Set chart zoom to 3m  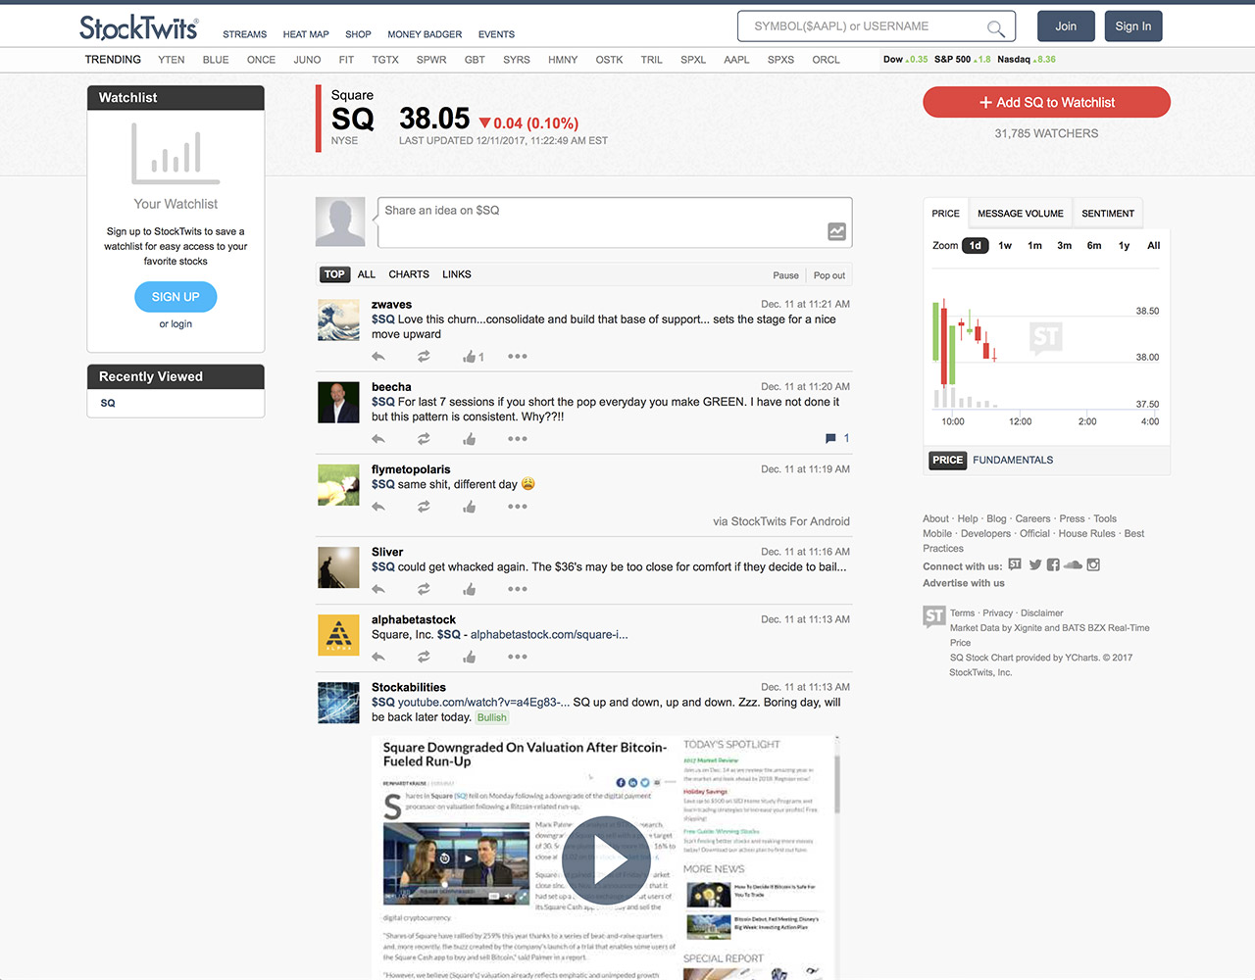click(x=1064, y=246)
